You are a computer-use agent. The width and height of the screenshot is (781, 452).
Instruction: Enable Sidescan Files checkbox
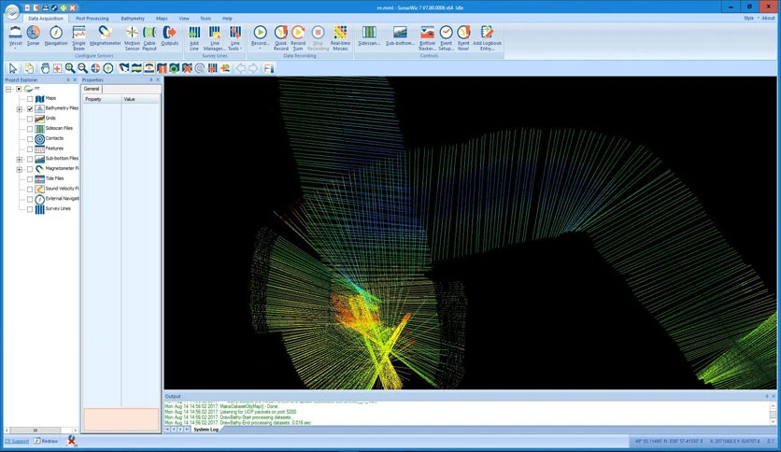click(x=30, y=129)
